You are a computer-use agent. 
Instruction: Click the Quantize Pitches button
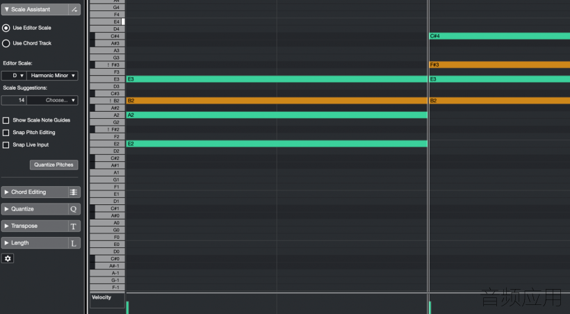[54, 165]
